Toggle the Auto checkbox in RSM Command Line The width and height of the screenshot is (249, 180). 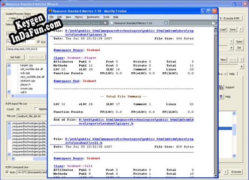pyautogui.click(x=7, y=172)
